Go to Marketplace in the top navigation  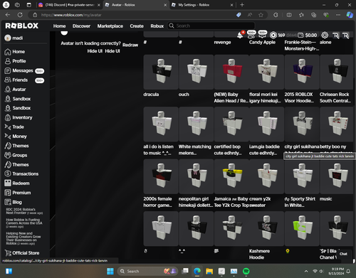tap(110, 26)
